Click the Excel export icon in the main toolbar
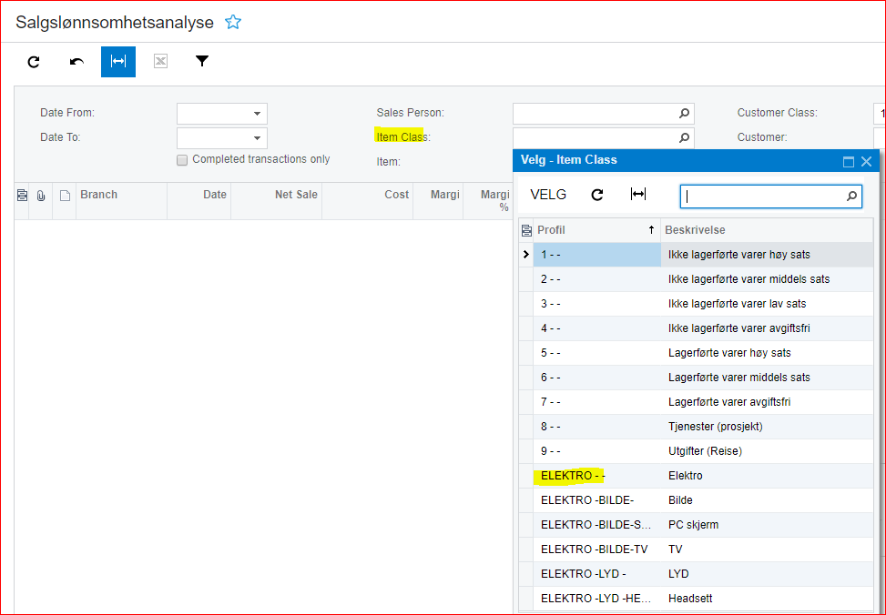 pyautogui.click(x=160, y=61)
